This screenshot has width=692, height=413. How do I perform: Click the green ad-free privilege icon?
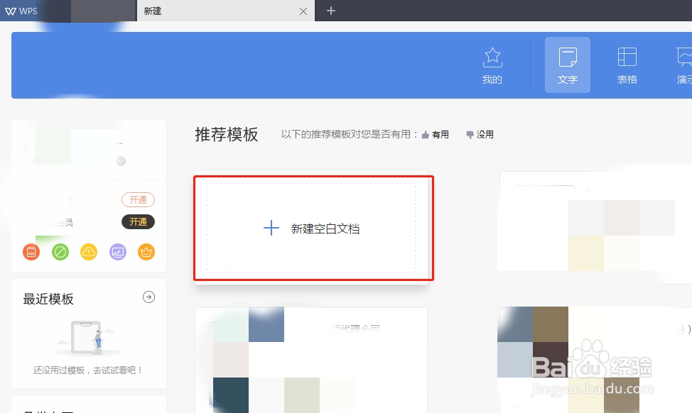click(x=60, y=252)
